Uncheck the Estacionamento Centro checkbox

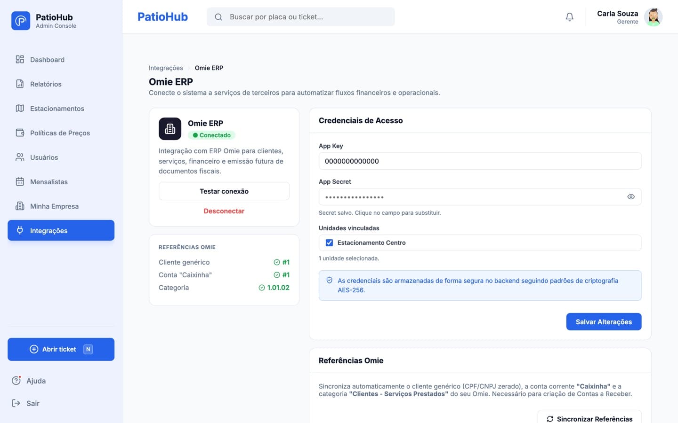330,243
